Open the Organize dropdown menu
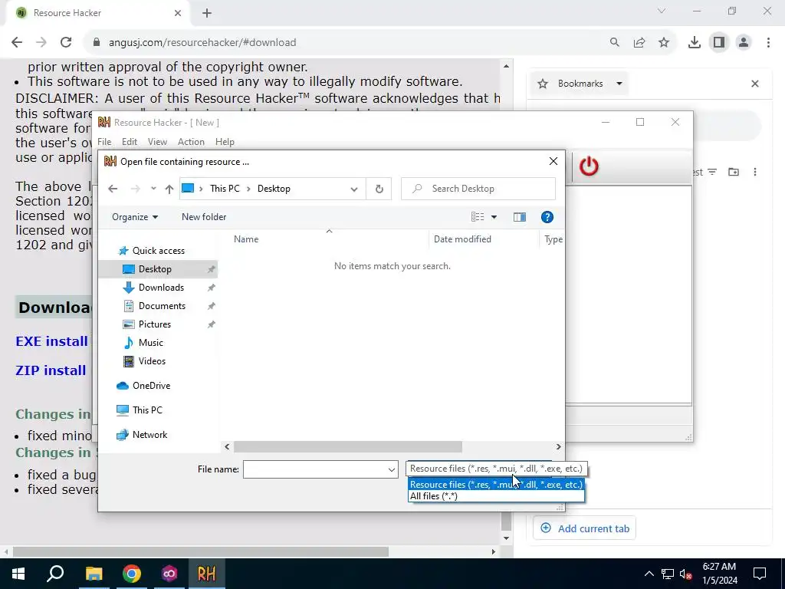Screen dimensions: 785x589 coord(135,217)
